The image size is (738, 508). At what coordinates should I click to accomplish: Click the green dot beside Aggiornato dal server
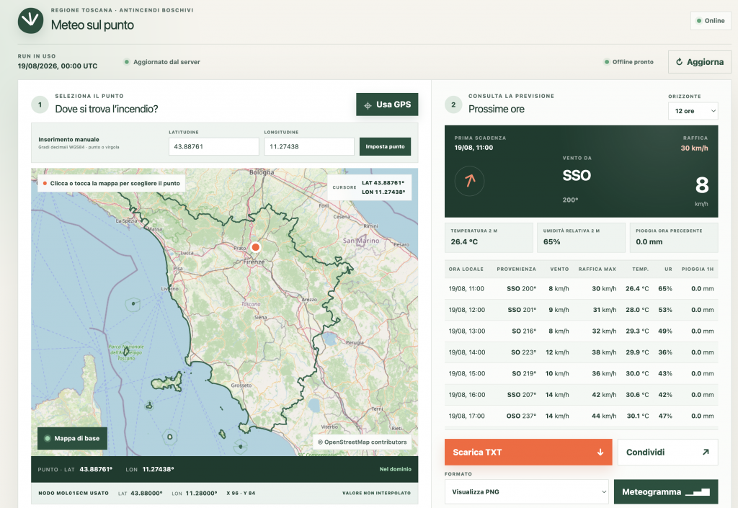pyautogui.click(x=127, y=62)
